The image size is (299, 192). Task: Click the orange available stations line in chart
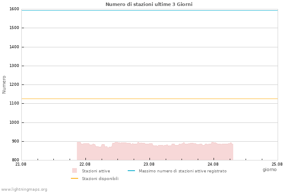149,99
